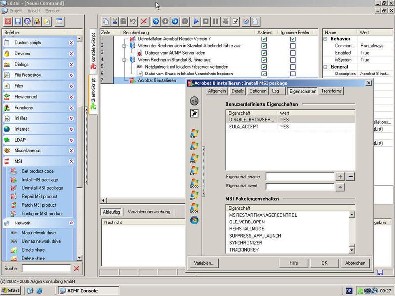Click the Eigenschaftsname input field
Viewport: 395px width, 296px height.
300,177
